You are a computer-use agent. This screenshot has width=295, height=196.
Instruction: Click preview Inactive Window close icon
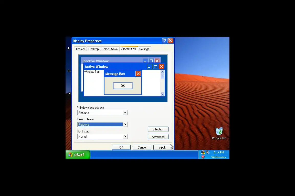point(157,60)
